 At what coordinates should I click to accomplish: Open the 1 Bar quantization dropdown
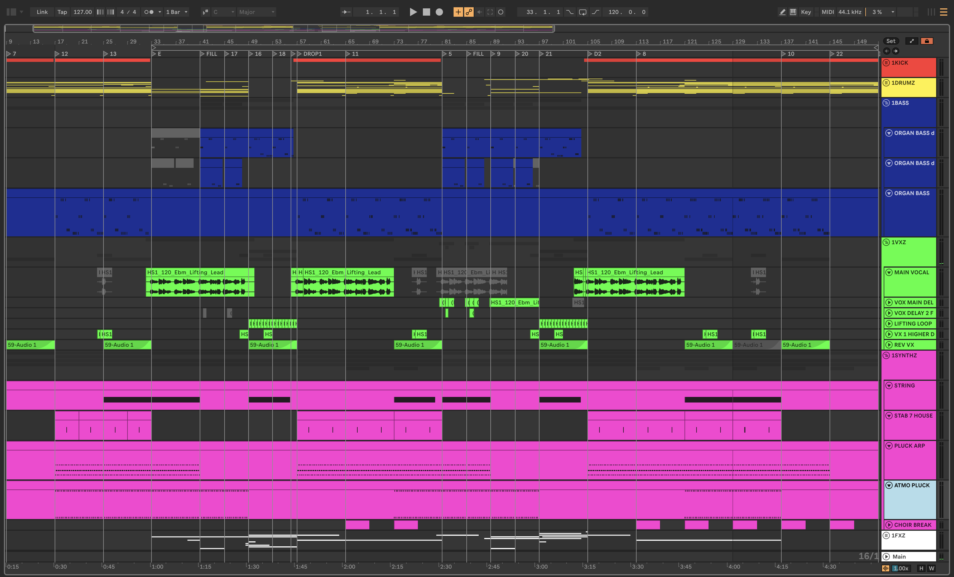[177, 12]
